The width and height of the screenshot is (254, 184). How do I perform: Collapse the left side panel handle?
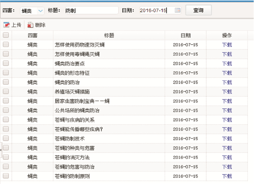coord(1,149)
